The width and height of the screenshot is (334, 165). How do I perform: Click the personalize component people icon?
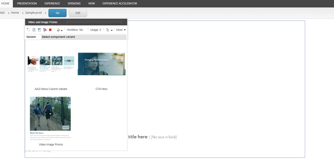pos(45,30)
